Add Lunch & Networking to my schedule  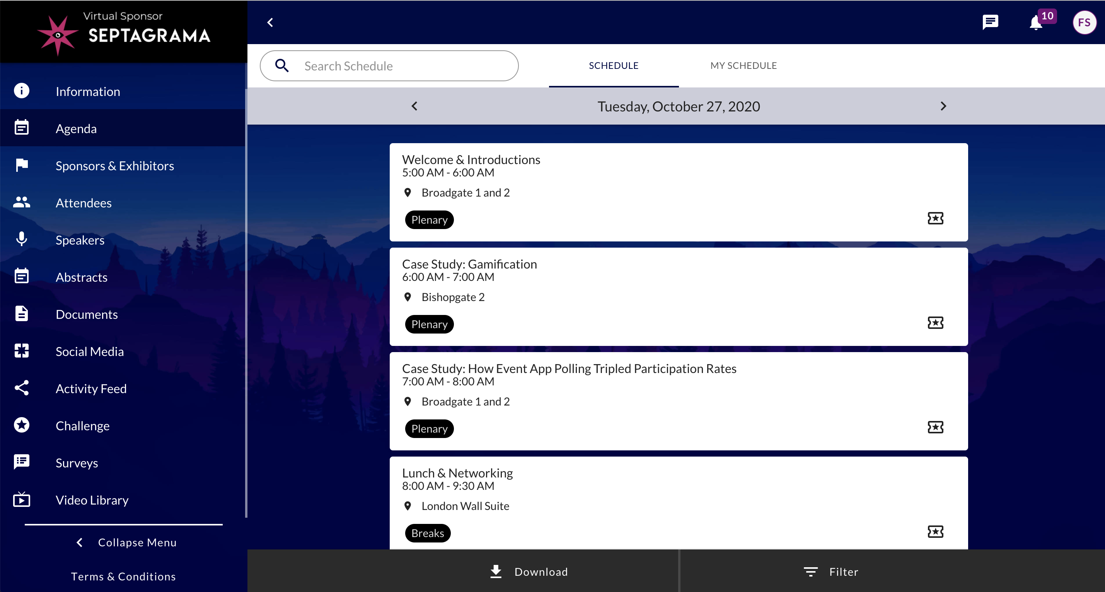(x=935, y=532)
